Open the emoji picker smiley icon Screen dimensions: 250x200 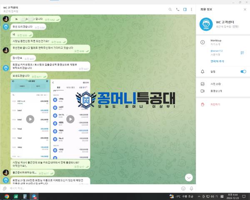[x=183, y=188]
